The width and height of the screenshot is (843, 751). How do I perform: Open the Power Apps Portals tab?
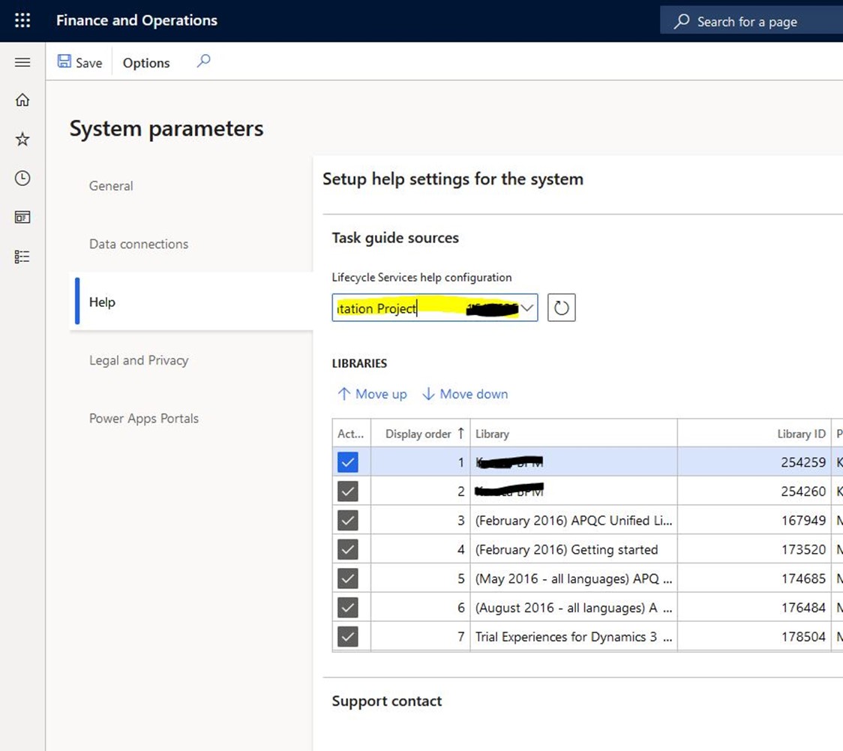click(143, 418)
